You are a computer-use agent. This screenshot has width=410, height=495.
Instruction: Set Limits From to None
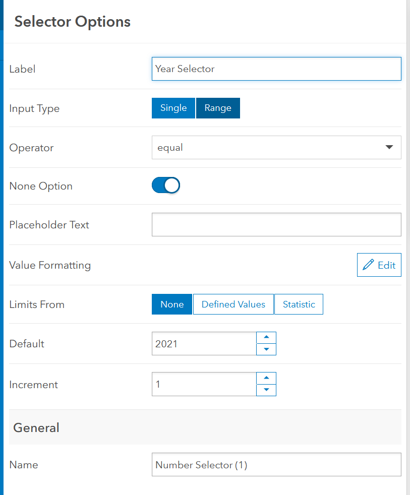point(172,304)
